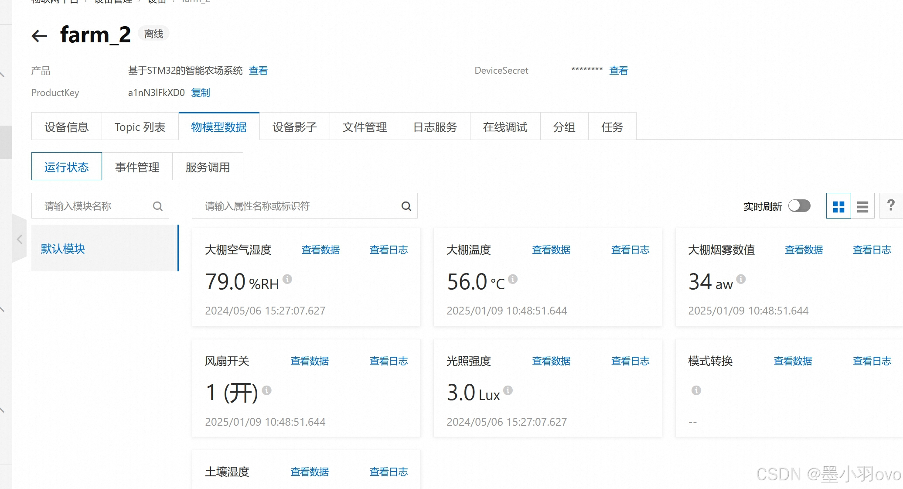Click the back arrow beside farm_2

[x=39, y=35]
